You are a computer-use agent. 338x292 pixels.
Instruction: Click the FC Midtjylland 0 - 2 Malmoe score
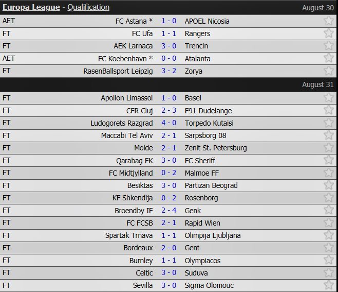pyautogui.click(x=168, y=173)
